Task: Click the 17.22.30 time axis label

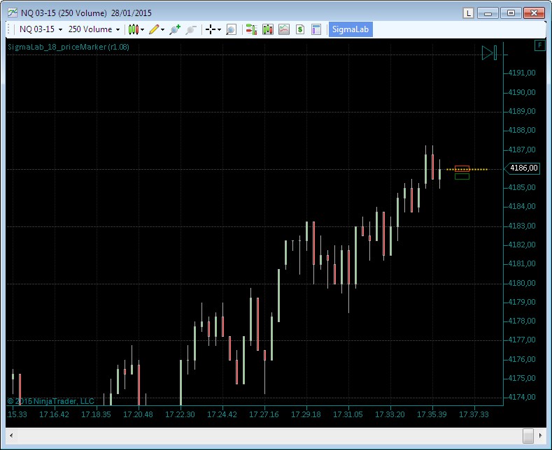Action: (180, 414)
